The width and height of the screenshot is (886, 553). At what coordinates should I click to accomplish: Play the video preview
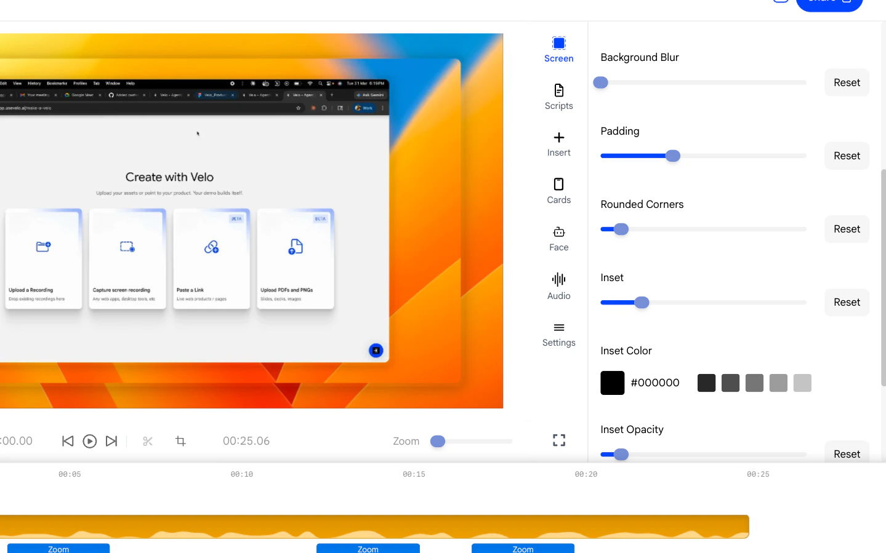pos(89,441)
